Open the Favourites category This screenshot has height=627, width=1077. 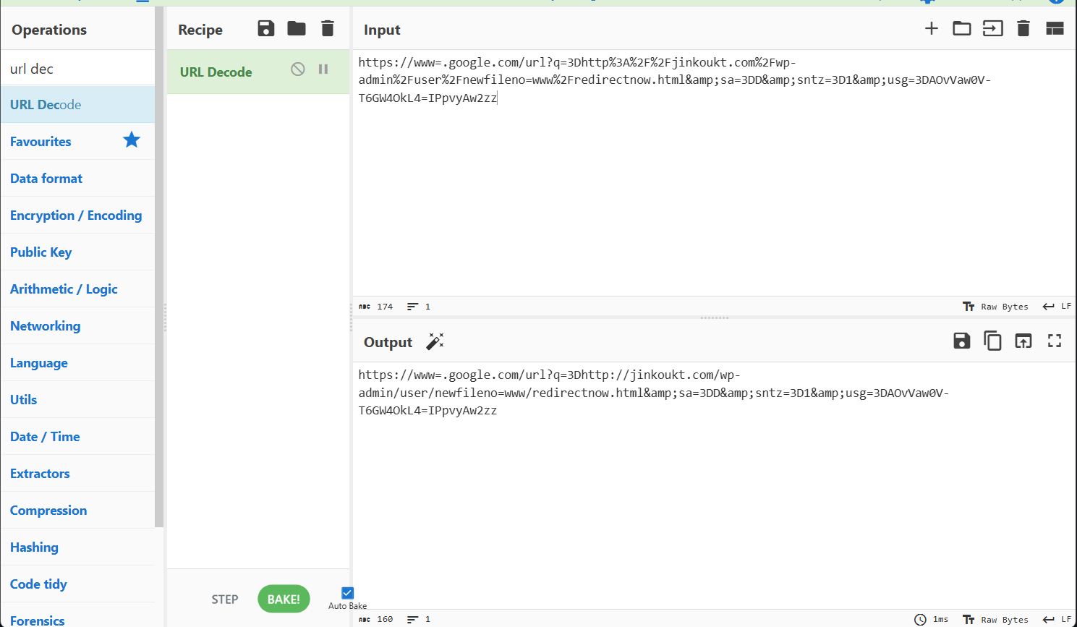click(x=41, y=142)
